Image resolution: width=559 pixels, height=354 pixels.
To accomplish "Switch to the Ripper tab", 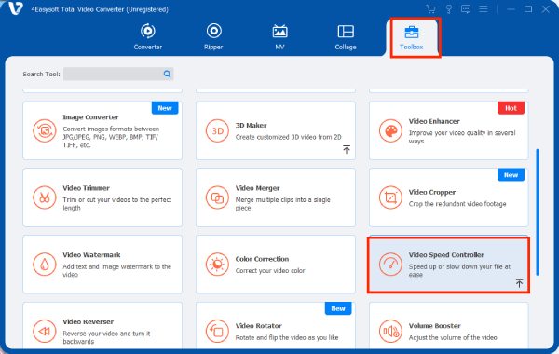I will [213, 37].
